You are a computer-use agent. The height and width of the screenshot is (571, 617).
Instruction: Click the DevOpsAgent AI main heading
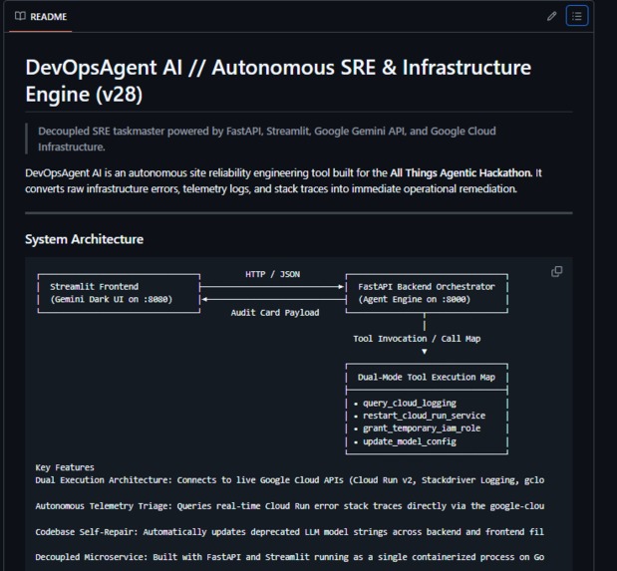(x=278, y=81)
